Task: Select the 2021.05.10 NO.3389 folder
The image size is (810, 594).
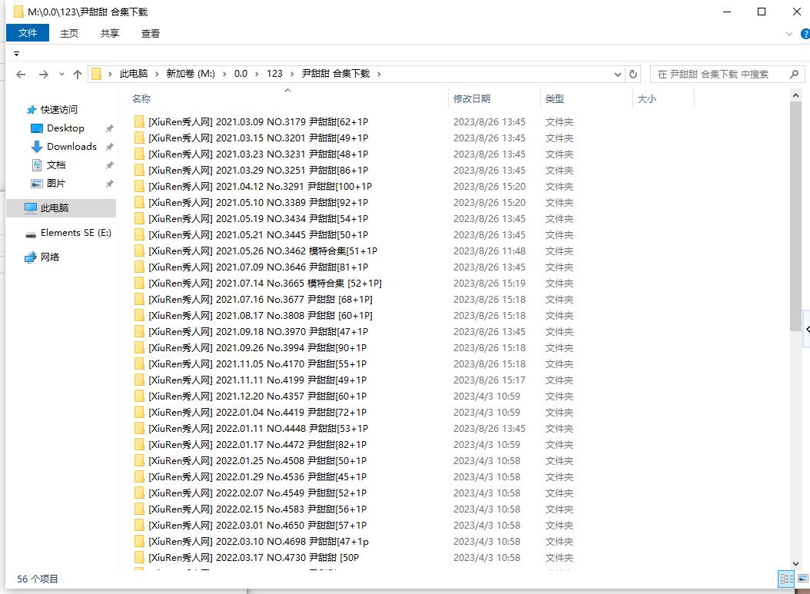Action: click(x=258, y=202)
